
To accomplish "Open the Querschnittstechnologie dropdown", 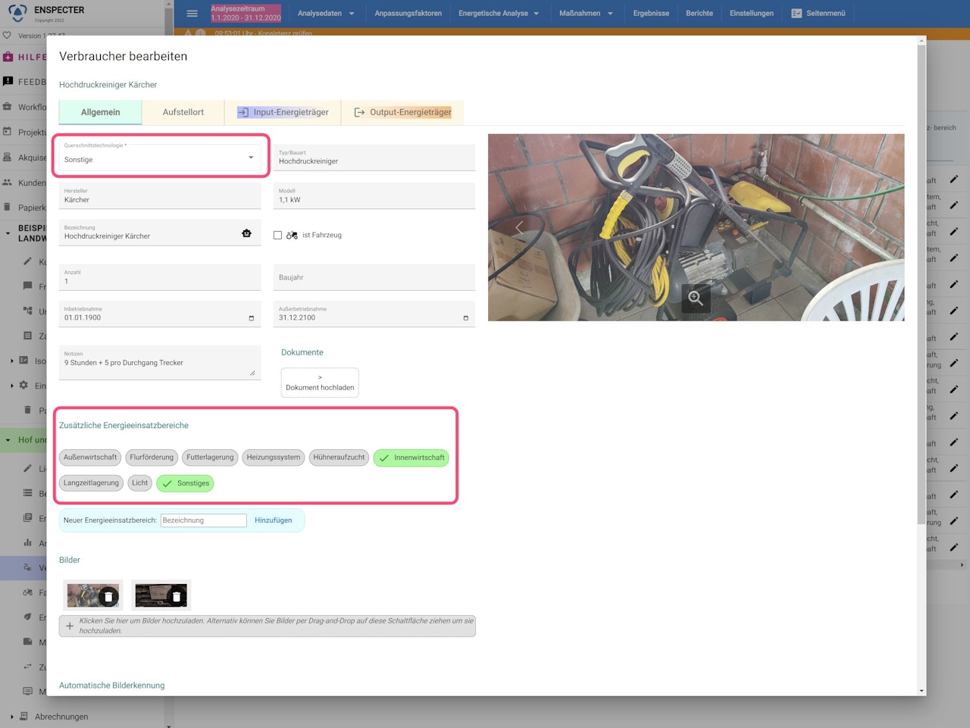I will 160,158.
